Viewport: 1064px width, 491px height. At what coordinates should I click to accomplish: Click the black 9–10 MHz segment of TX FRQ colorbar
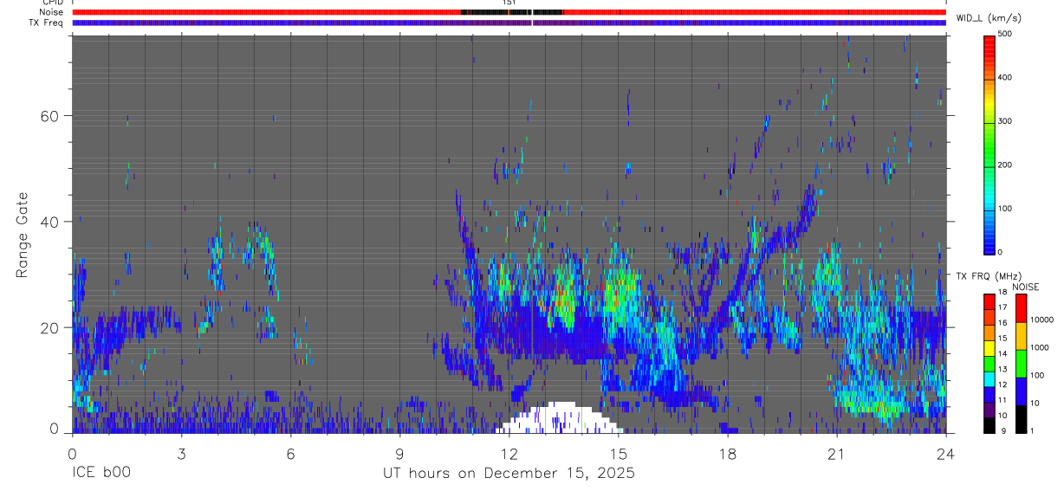pyautogui.click(x=989, y=424)
